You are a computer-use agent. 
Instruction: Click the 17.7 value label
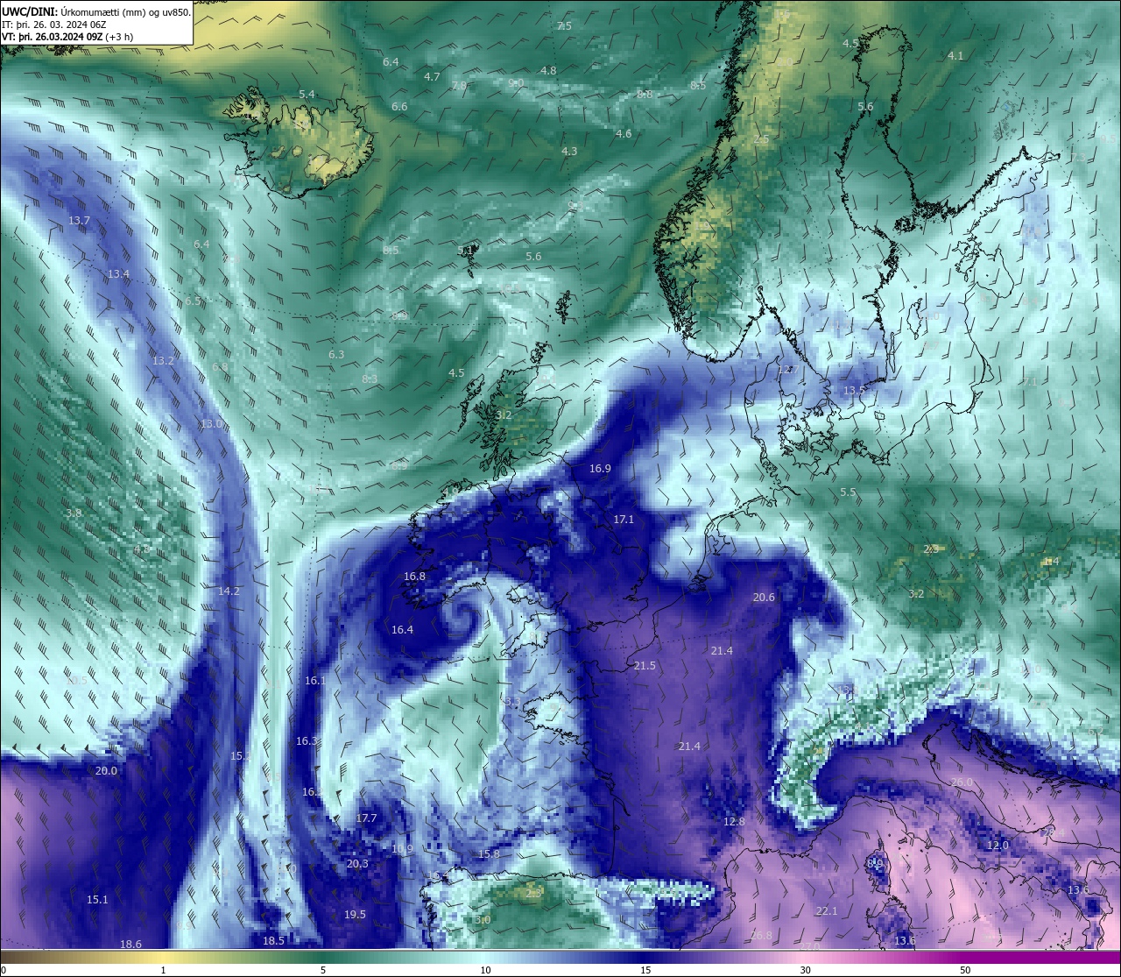tap(366, 818)
